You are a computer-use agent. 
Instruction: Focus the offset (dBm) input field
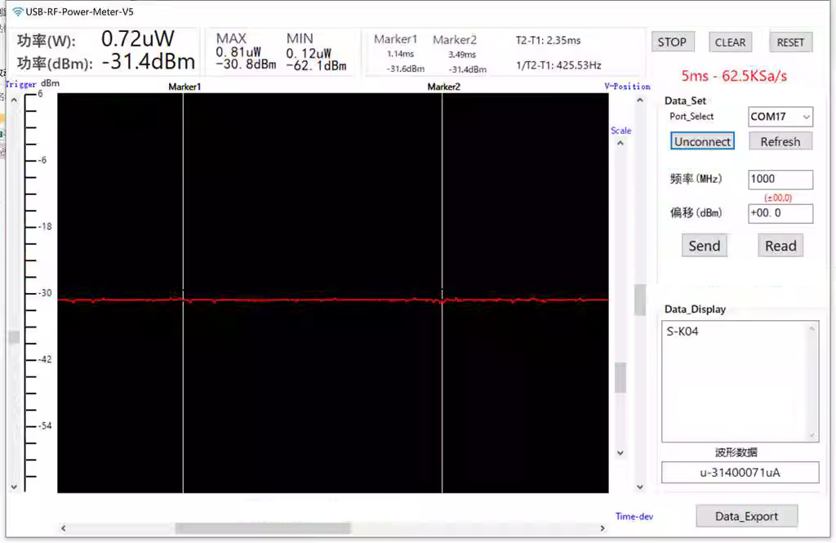point(780,213)
